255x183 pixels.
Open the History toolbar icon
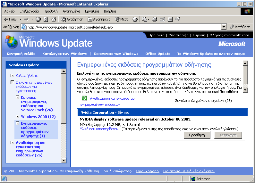[135, 19]
